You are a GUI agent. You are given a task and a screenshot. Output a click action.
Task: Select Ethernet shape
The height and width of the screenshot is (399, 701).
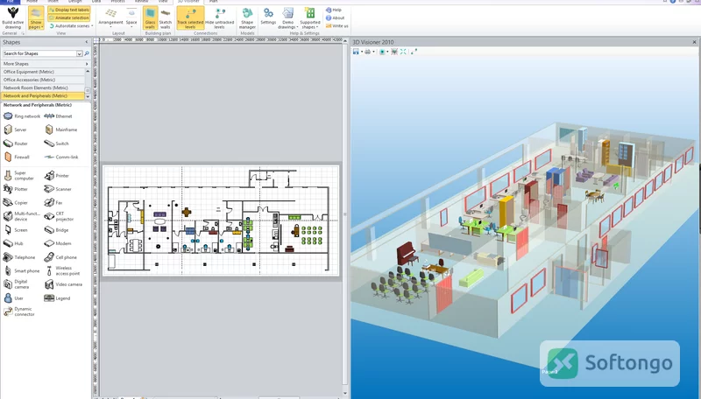click(58, 116)
